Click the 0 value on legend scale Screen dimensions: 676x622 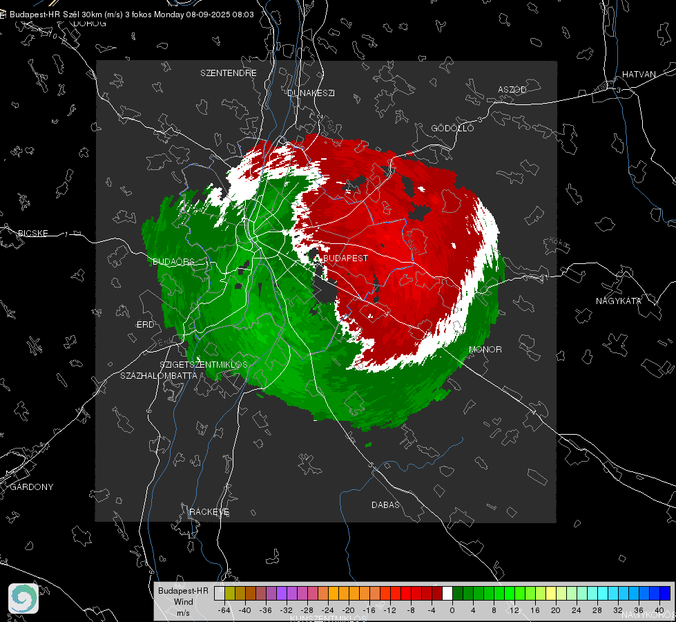tap(452, 610)
